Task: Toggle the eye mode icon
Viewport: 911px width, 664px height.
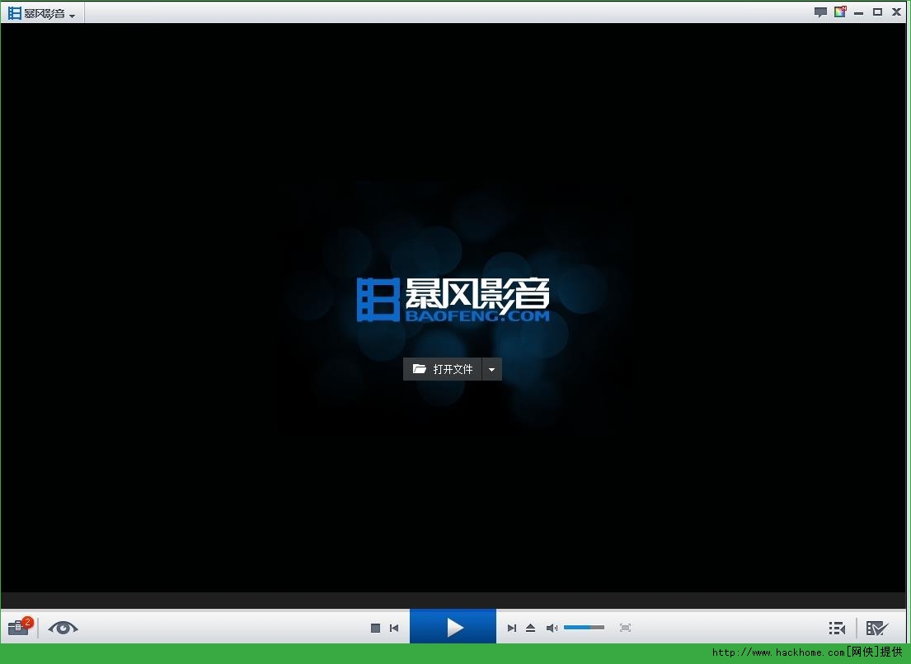Action: point(63,628)
